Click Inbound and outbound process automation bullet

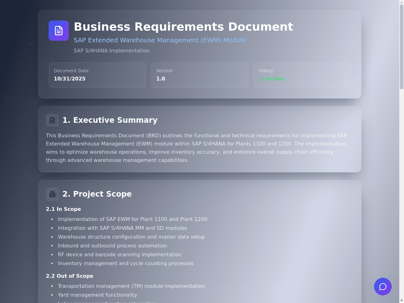(112, 246)
